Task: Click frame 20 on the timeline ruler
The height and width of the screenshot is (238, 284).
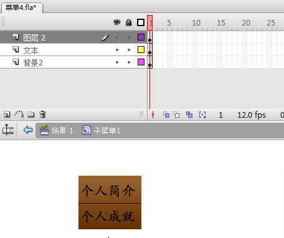Action: (246, 23)
